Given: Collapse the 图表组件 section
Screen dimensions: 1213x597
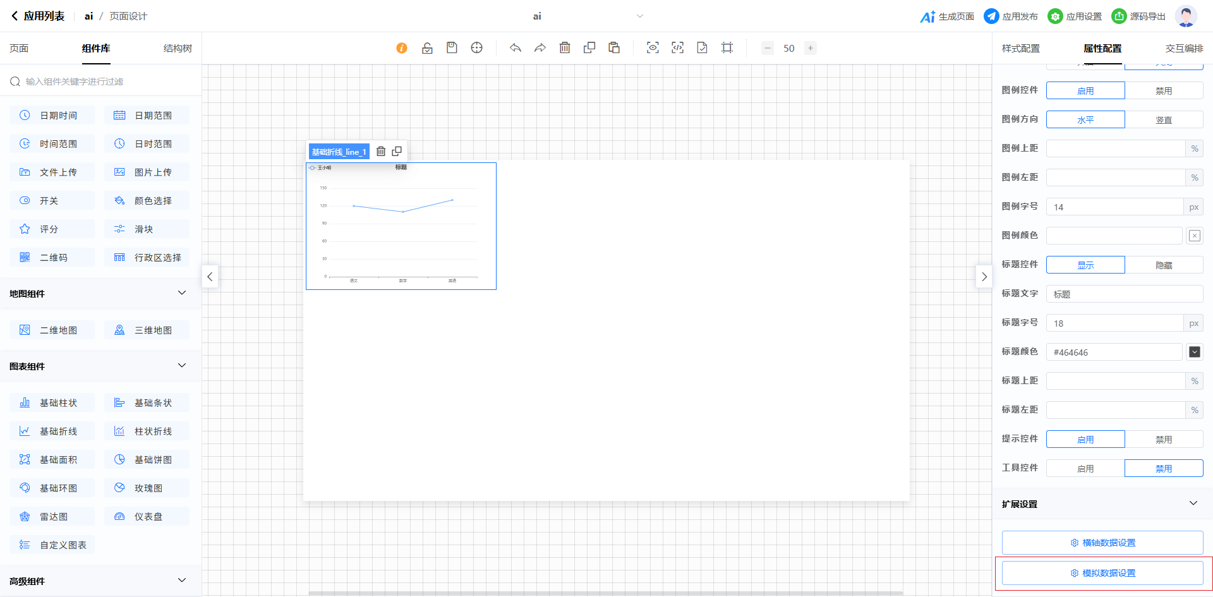Looking at the screenshot, I should click(x=182, y=366).
